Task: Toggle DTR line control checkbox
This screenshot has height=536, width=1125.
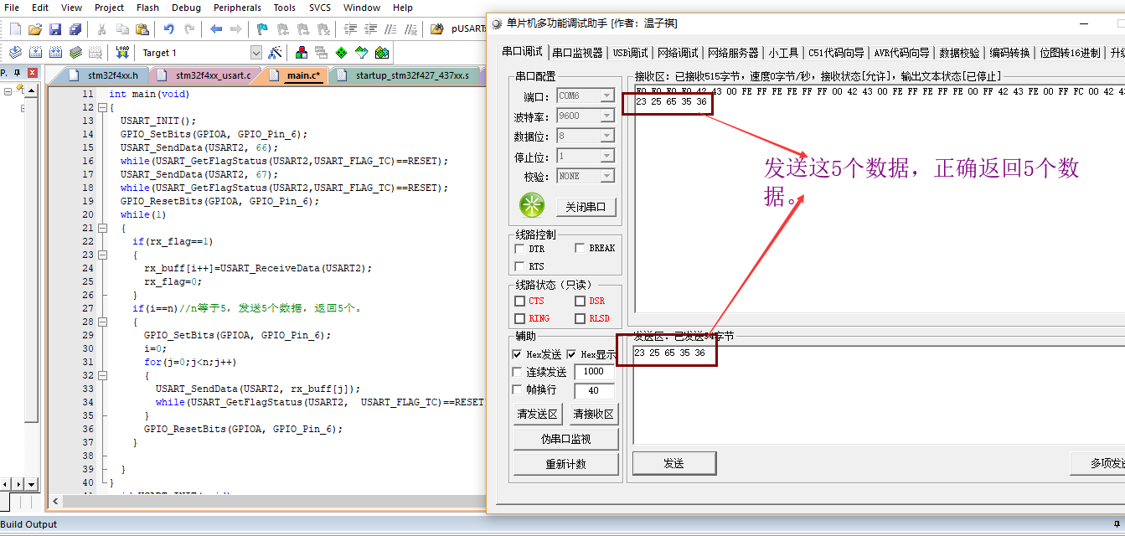Action: point(519,249)
